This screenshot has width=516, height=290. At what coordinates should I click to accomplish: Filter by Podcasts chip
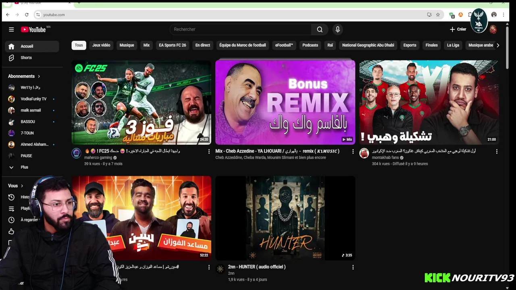click(x=310, y=45)
